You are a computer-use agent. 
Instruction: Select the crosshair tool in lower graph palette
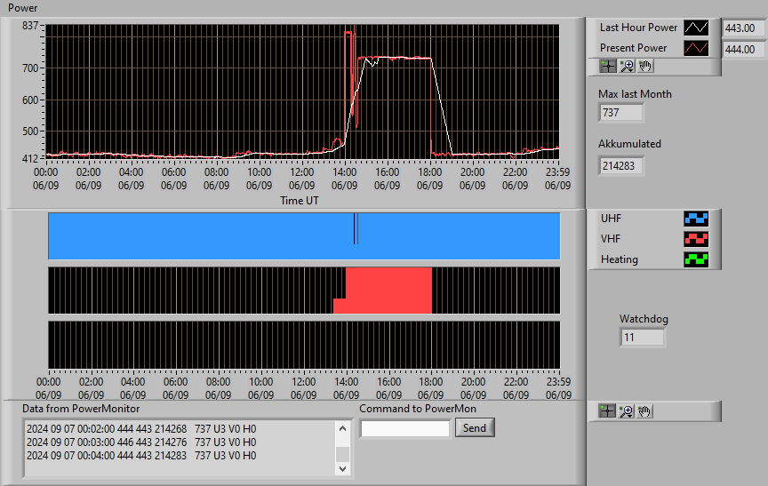(607, 411)
